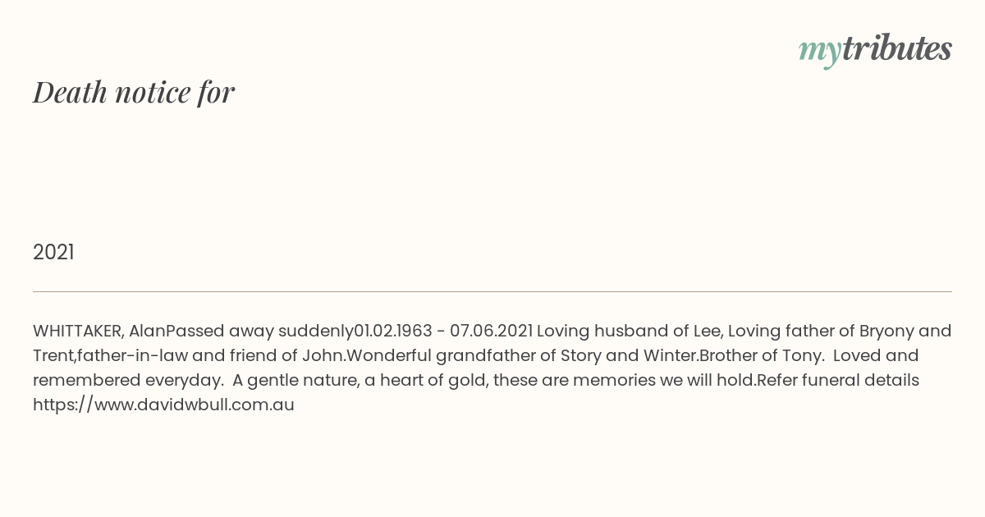This screenshot has height=517, width=985.
Task: Click the horizontal divider line
Action: 492,291
